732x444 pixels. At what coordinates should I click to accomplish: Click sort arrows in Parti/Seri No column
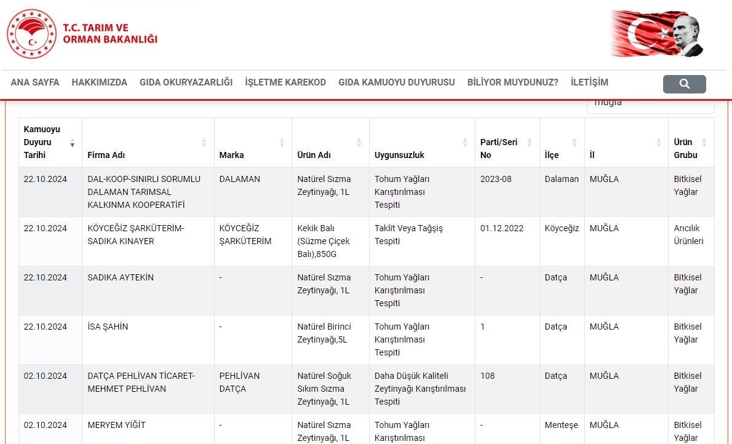[530, 143]
